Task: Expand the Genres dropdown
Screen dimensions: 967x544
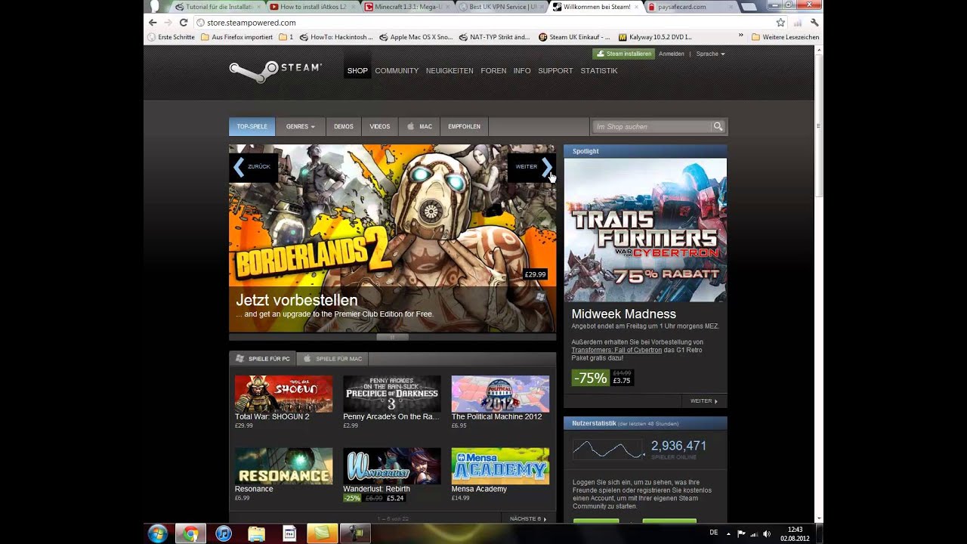Action: pyautogui.click(x=301, y=126)
